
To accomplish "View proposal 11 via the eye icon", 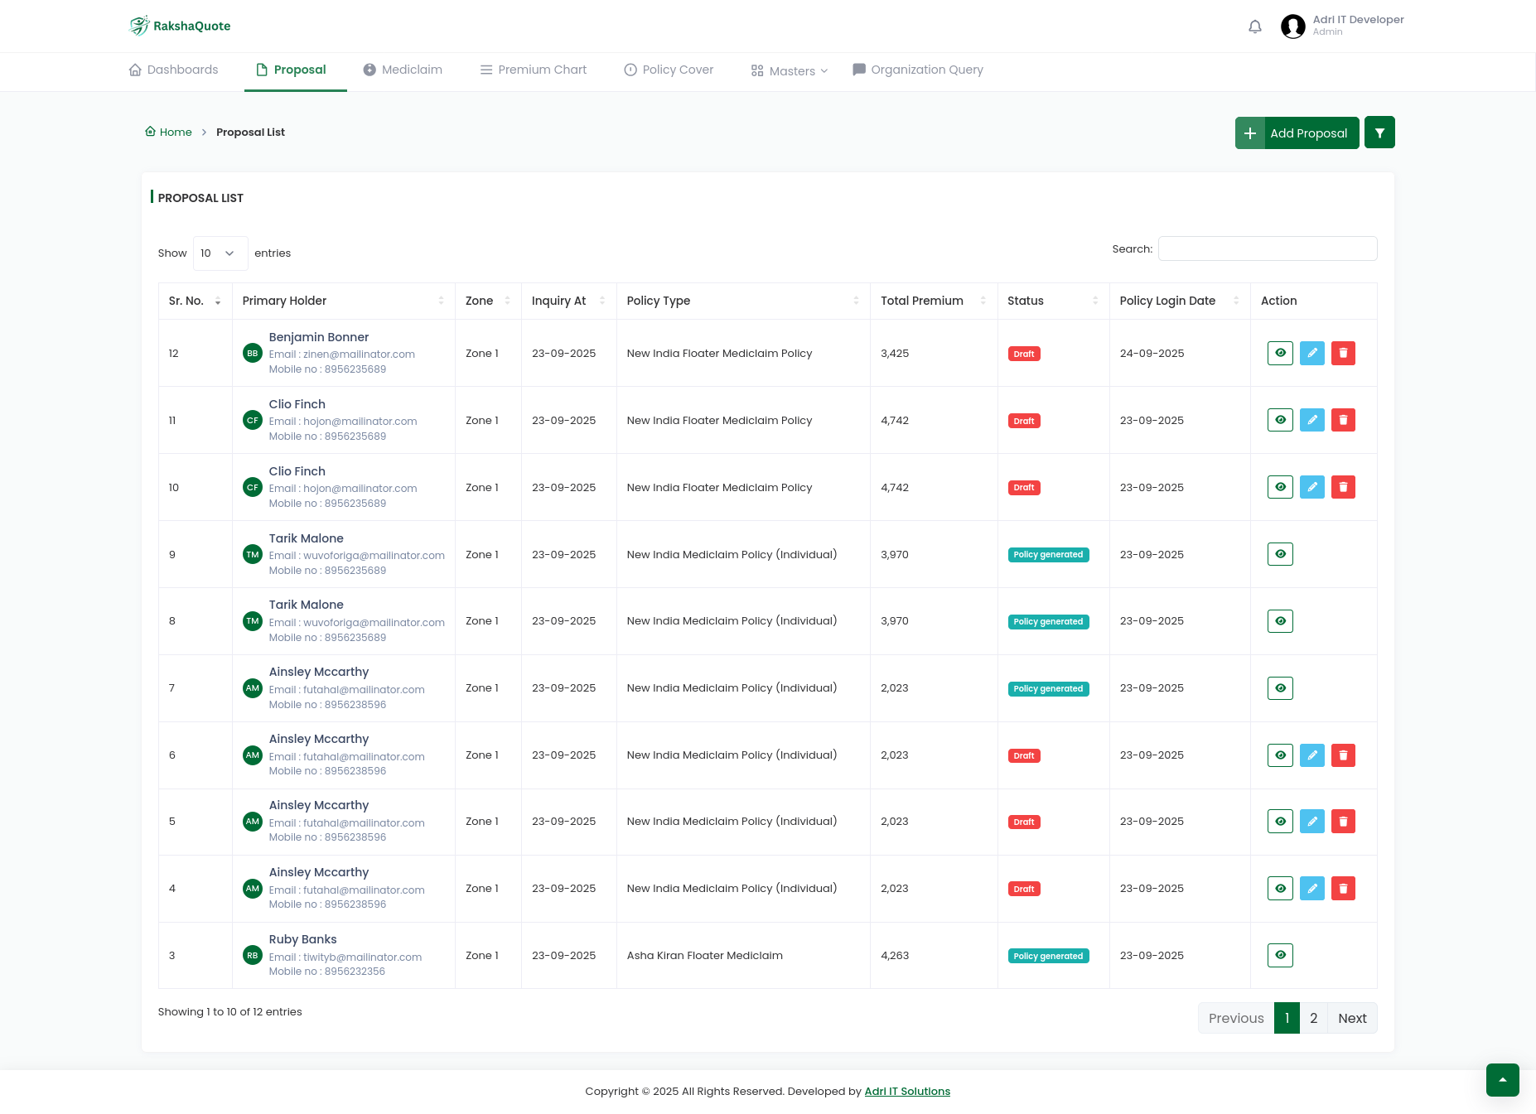I will pyautogui.click(x=1280, y=420).
